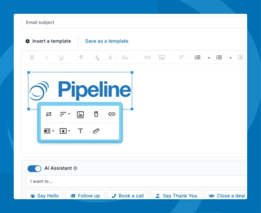The image size is (261, 213).
Task: Expand bulleted list style options arrow
Action: [x=231, y=58]
